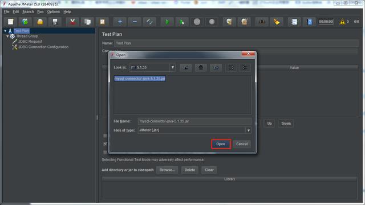
Task: Click the Delete classpath button
Action: coord(190,170)
